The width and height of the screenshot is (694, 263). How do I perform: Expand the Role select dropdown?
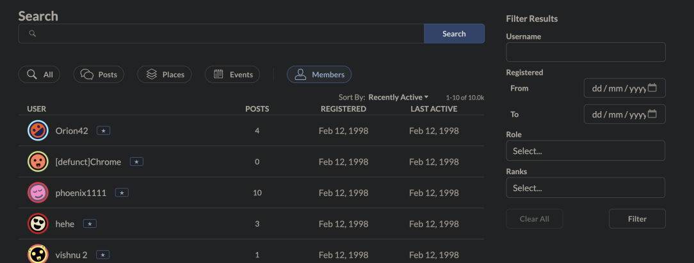(585, 151)
